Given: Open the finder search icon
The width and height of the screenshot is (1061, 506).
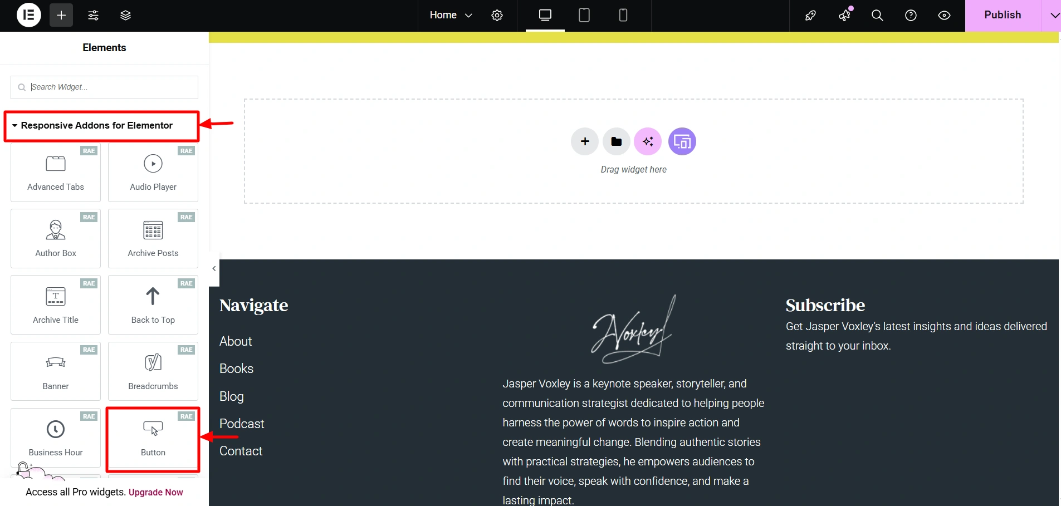Looking at the screenshot, I should (x=877, y=15).
